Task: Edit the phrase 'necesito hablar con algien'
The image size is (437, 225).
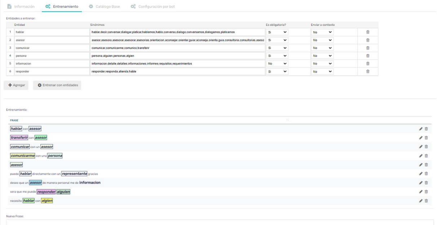Action: [x=420, y=201]
